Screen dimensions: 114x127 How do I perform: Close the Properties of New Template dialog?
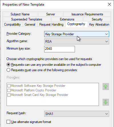click(x=109, y=4)
